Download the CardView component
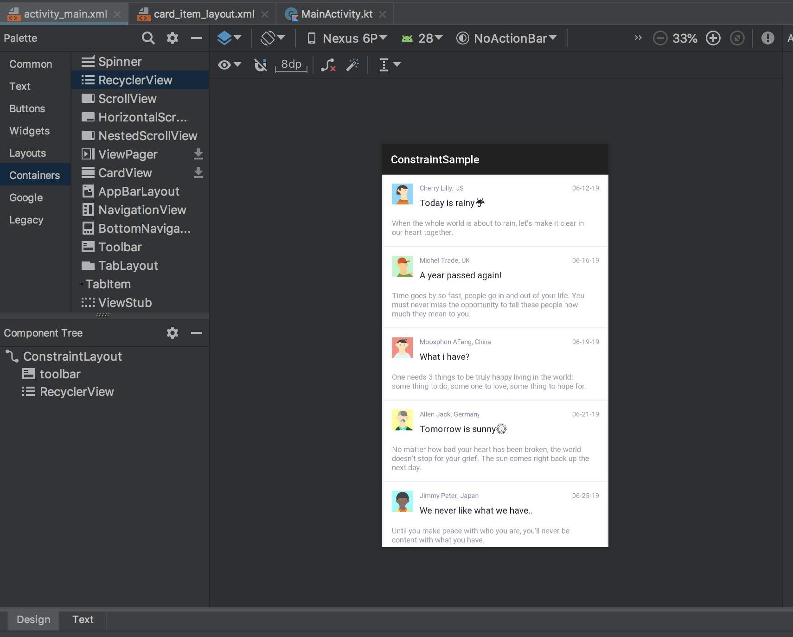This screenshot has height=637, width=793. point(198,172)
